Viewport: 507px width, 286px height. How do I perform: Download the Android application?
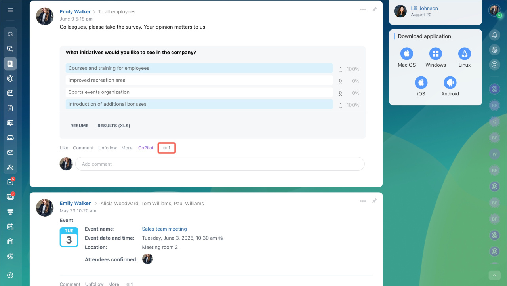tap(450, 86)
